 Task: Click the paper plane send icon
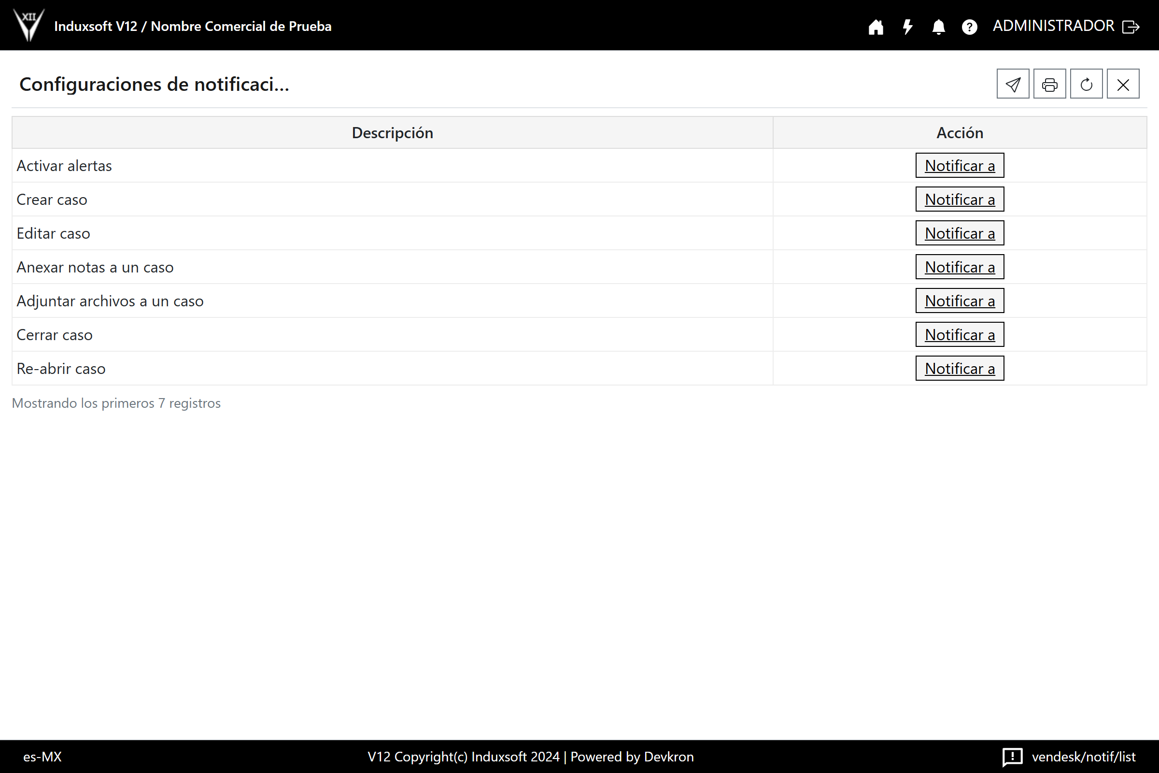[1013, 84]
